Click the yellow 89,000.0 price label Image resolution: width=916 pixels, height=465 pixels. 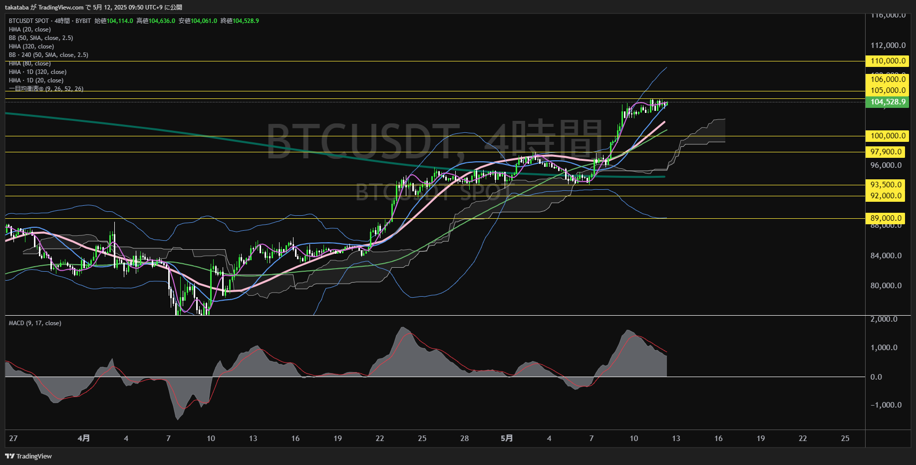886,218
